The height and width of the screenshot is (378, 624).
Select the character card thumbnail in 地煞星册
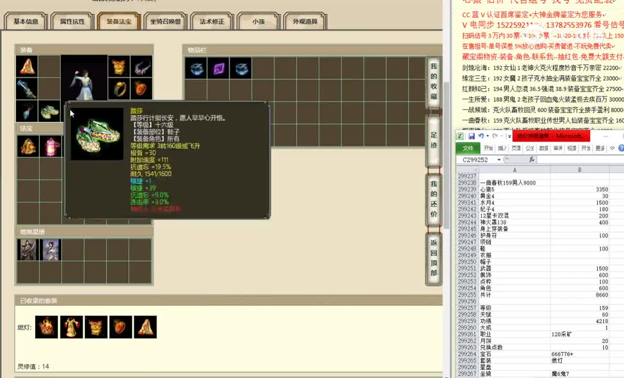[28, 250]
